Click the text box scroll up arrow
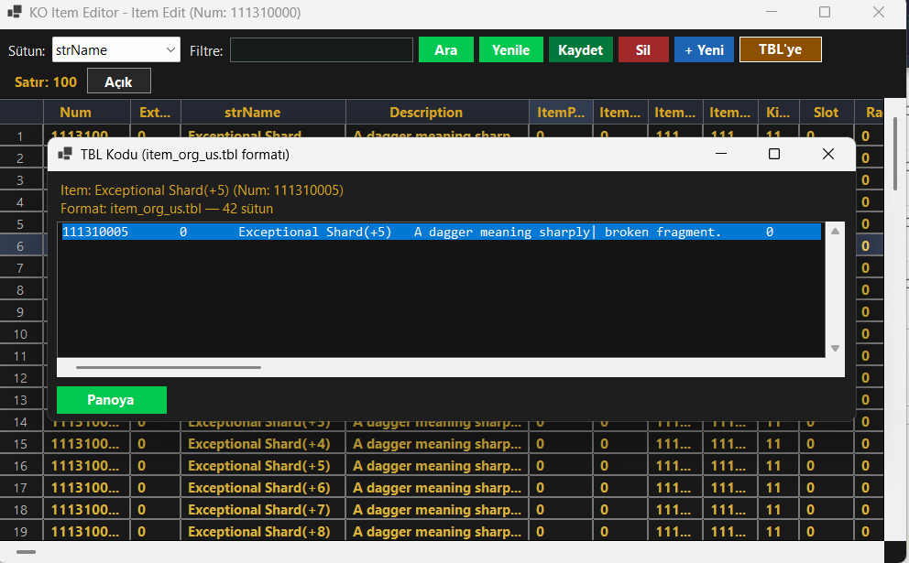The width and height of the screenshot is (909, 563). 835,231
